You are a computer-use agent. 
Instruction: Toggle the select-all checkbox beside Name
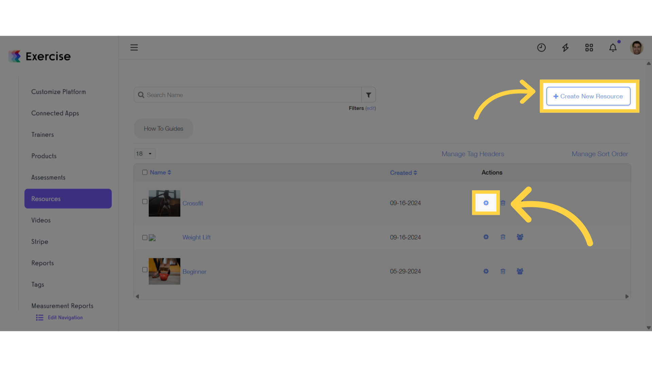[x=145, y=172]
